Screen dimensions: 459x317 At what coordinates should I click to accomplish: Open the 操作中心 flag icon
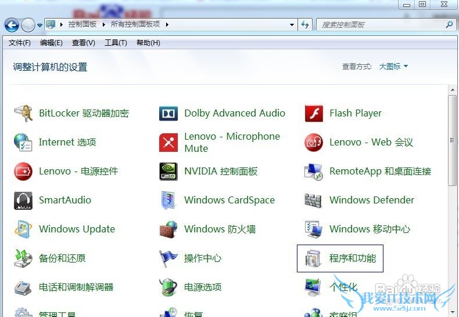coord(168,258)
